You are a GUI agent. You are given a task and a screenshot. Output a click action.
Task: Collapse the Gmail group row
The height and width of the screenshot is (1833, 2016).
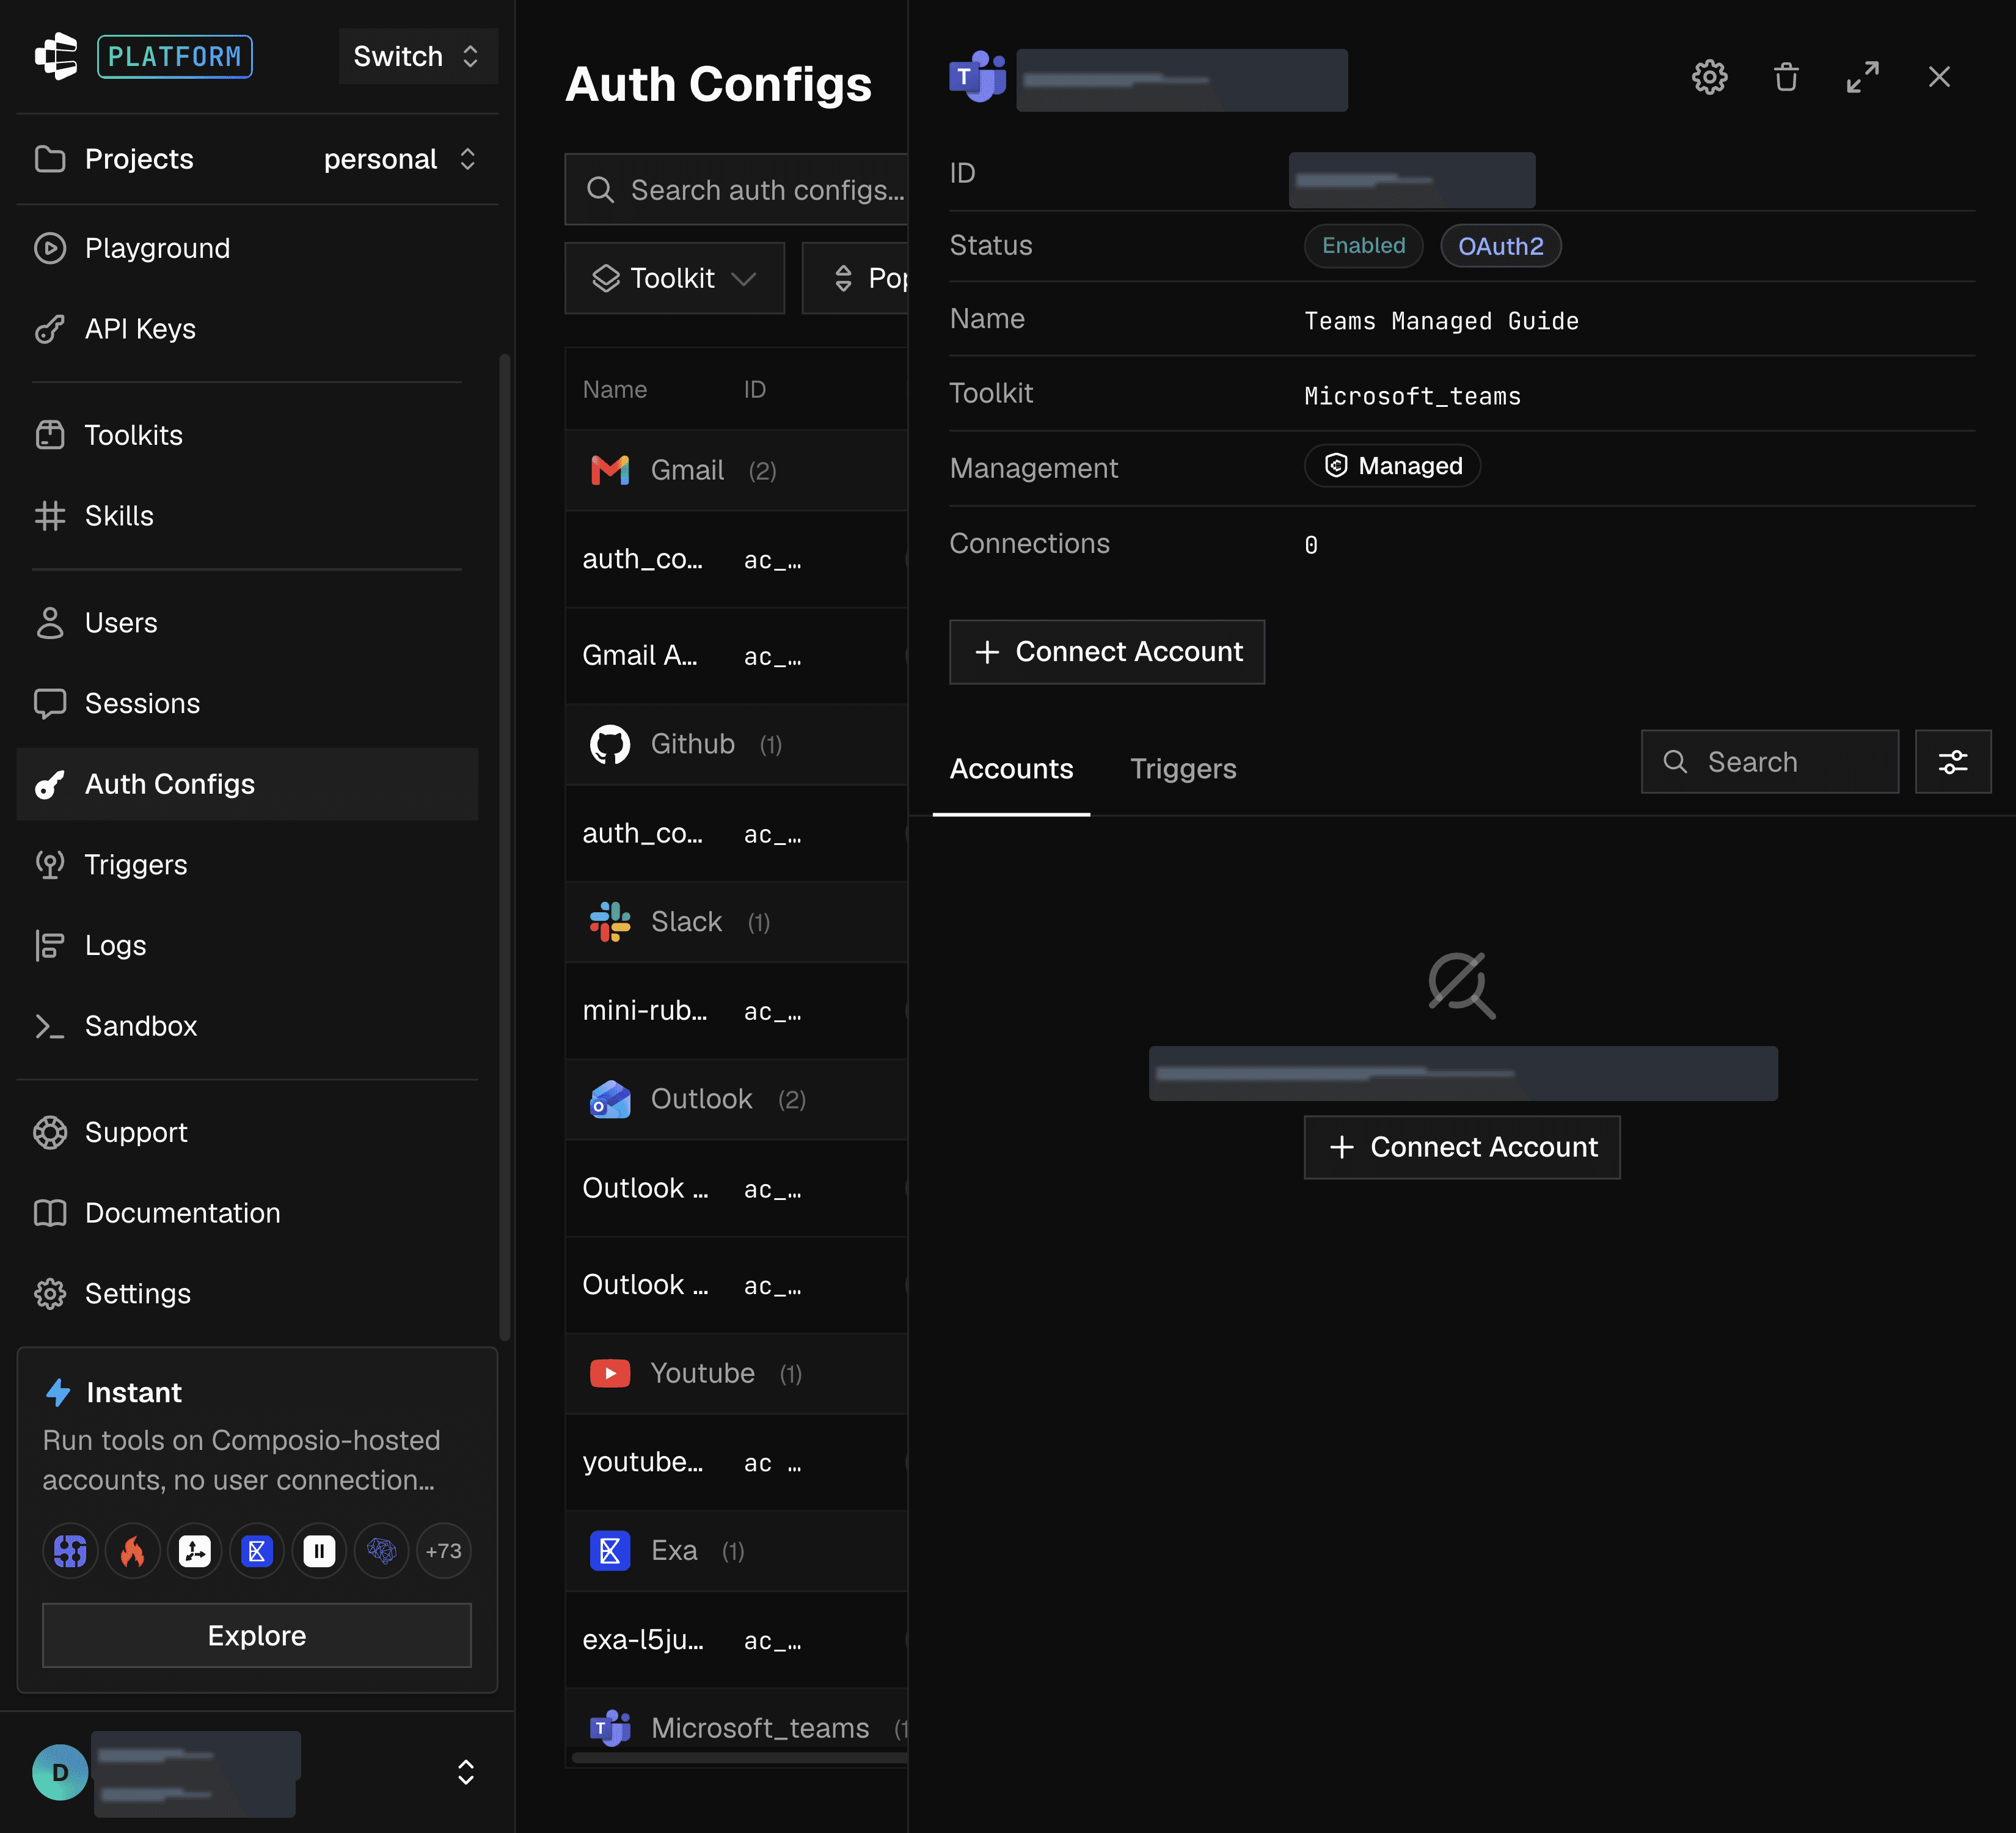737,470
